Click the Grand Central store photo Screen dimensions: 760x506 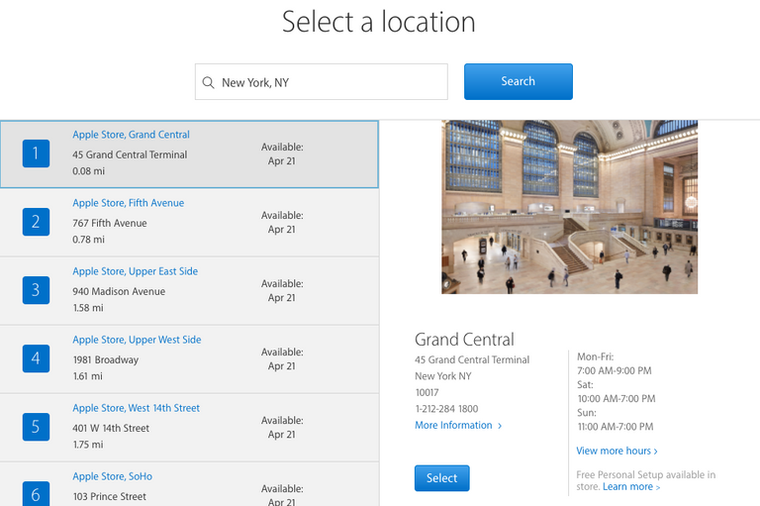click(x=569, y=207)
